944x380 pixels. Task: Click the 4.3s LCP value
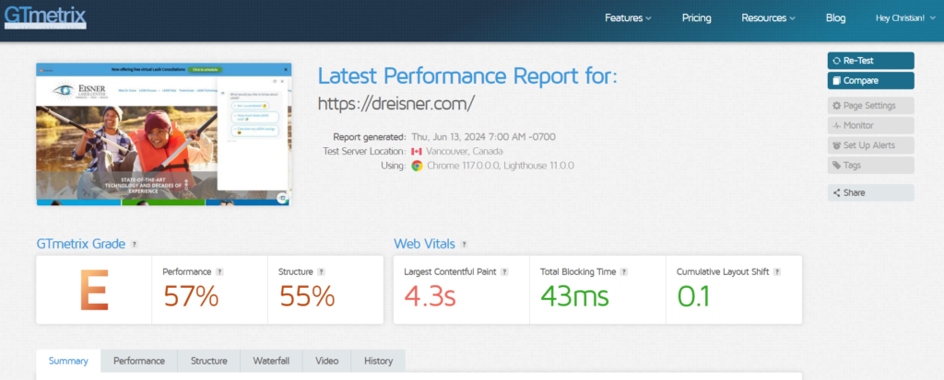pos(430,296)
